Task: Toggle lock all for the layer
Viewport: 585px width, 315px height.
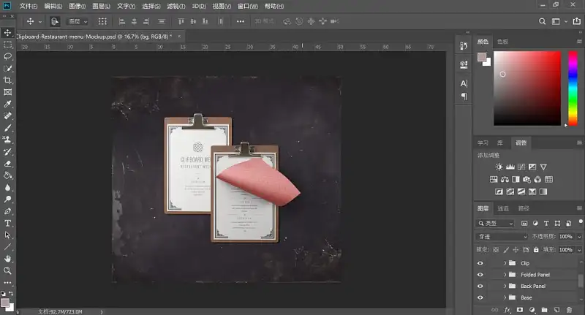Action: [536, 250]
